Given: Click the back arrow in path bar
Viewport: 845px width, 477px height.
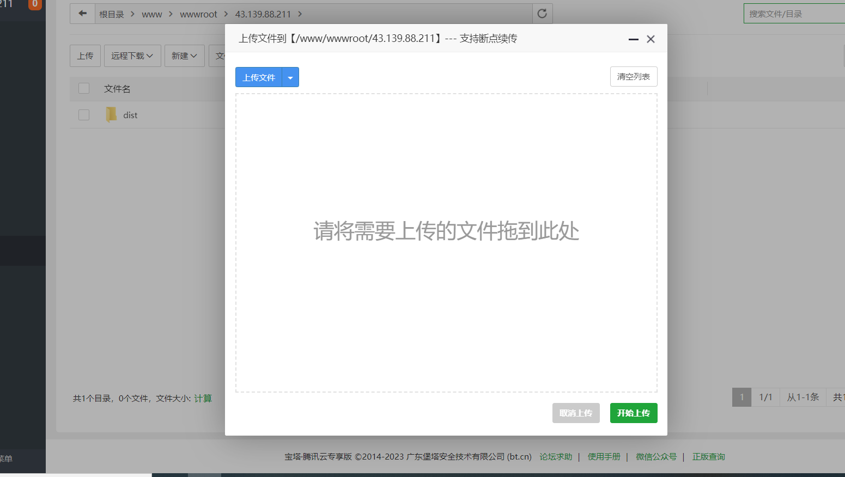Looking at the screenshot, I should tap(82, 14).
